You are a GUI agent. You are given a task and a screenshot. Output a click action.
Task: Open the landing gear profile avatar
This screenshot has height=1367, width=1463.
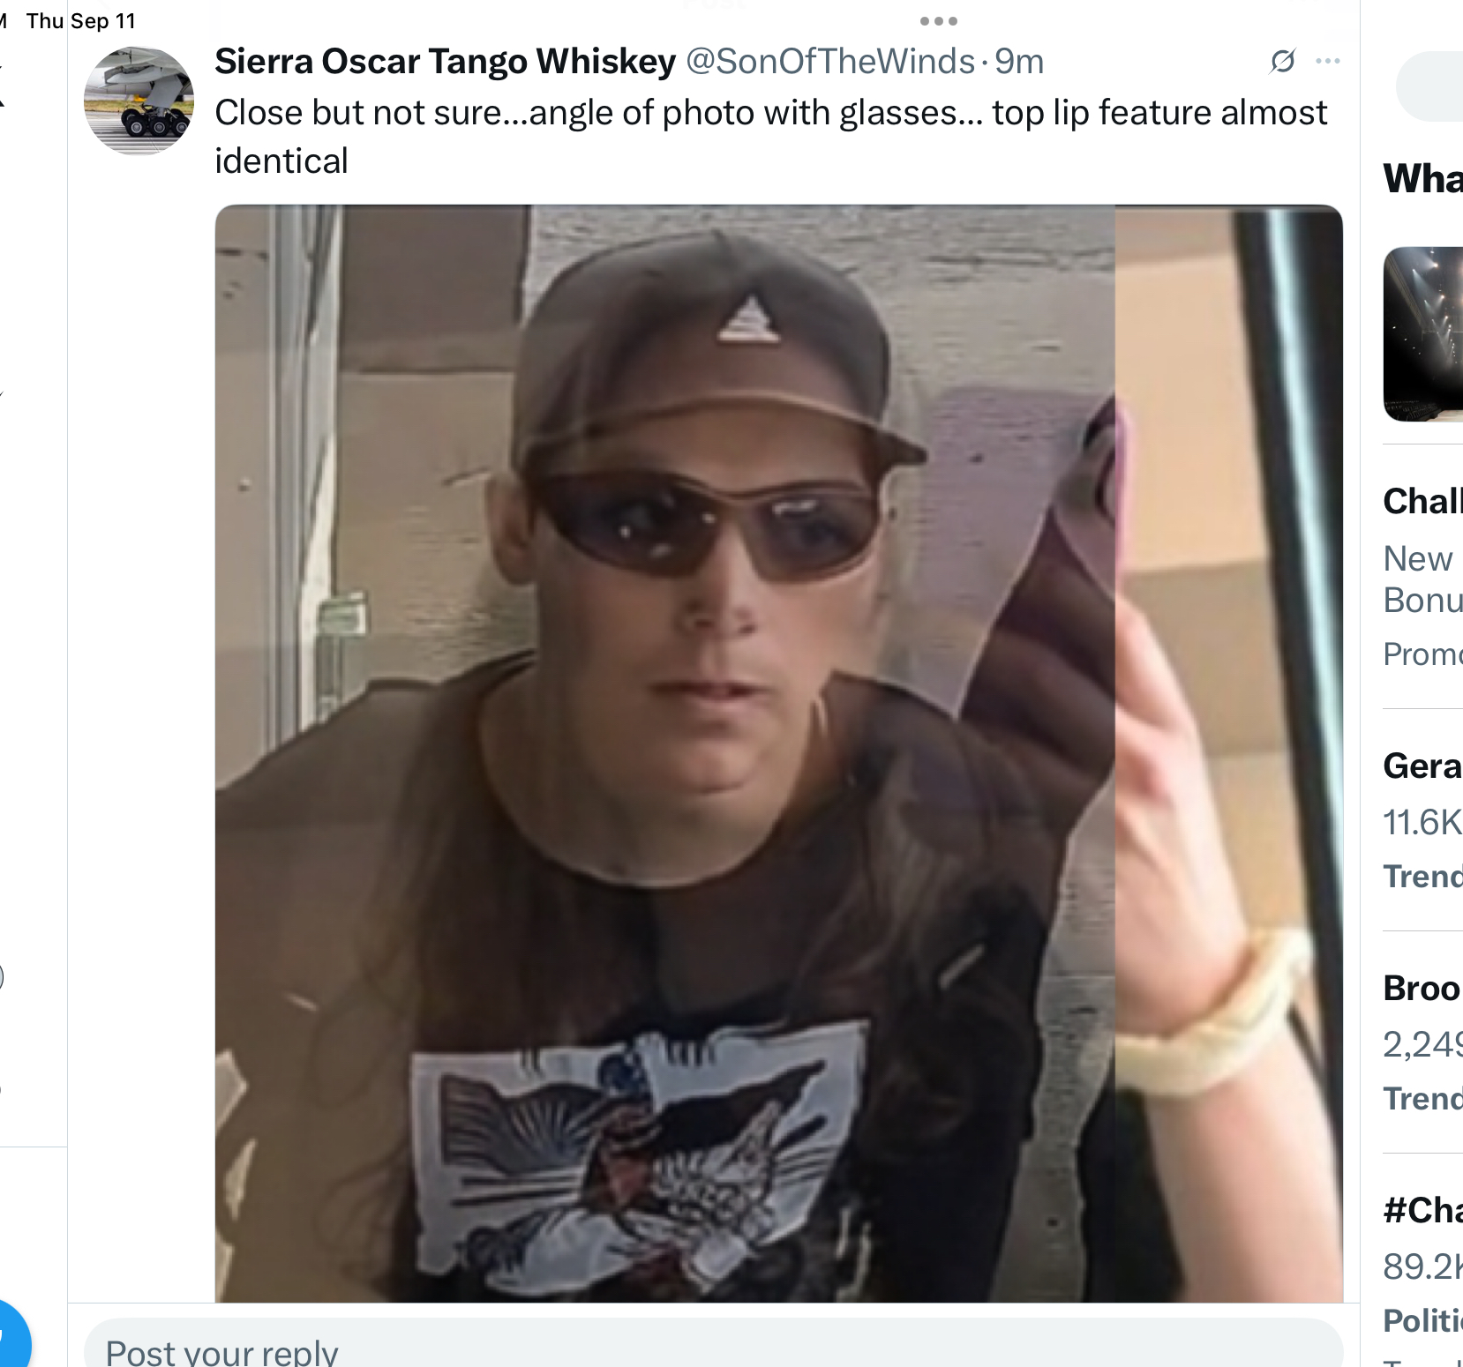coord(139,101)
